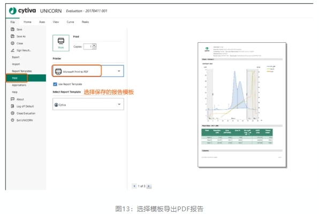The image size is (319, 215).
Task: Click the Copies number field
Action: point(88,47)
